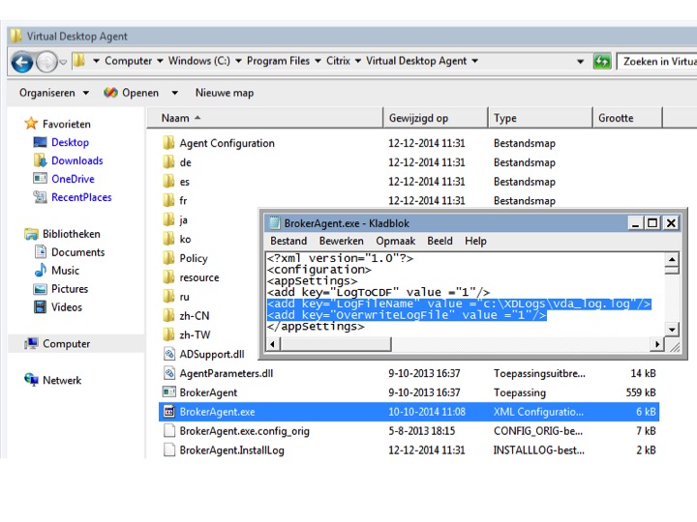
Task: Open recent locations dropdown beside Forward arrow
Action: point(63,62)
